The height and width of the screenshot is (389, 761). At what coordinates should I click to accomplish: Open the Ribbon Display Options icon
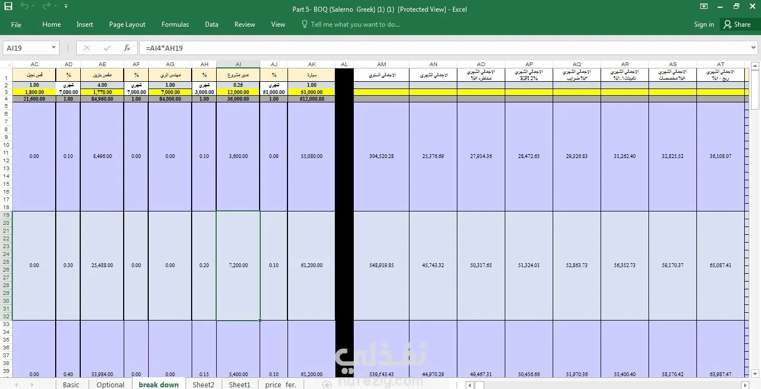[x=704, y=6]
